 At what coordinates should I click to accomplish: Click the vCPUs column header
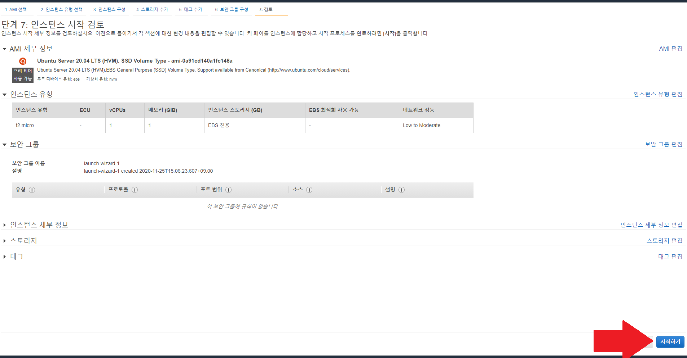pyautogui.click(x=125, y=110)
